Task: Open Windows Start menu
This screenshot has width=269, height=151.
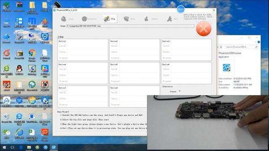Action: point(4,147)
